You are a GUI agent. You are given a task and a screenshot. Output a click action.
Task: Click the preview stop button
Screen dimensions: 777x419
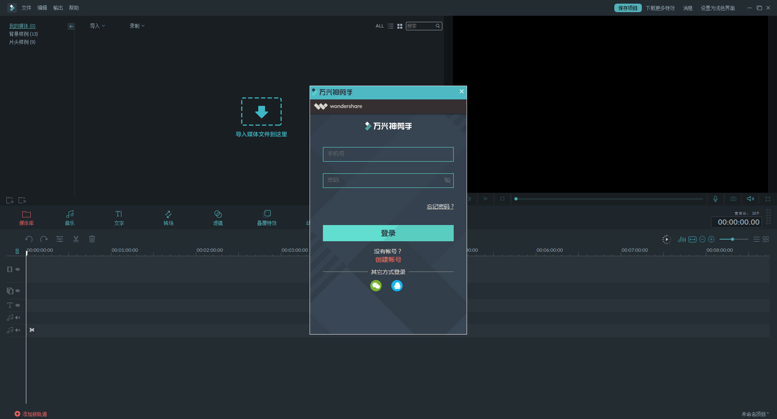click(x=502, y=198)
